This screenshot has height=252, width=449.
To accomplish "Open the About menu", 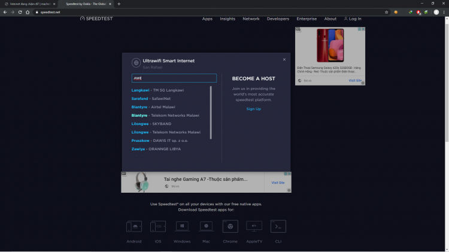I will (330, 19).
